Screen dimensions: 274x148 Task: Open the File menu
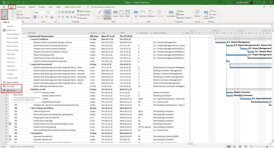coord(4,7)
